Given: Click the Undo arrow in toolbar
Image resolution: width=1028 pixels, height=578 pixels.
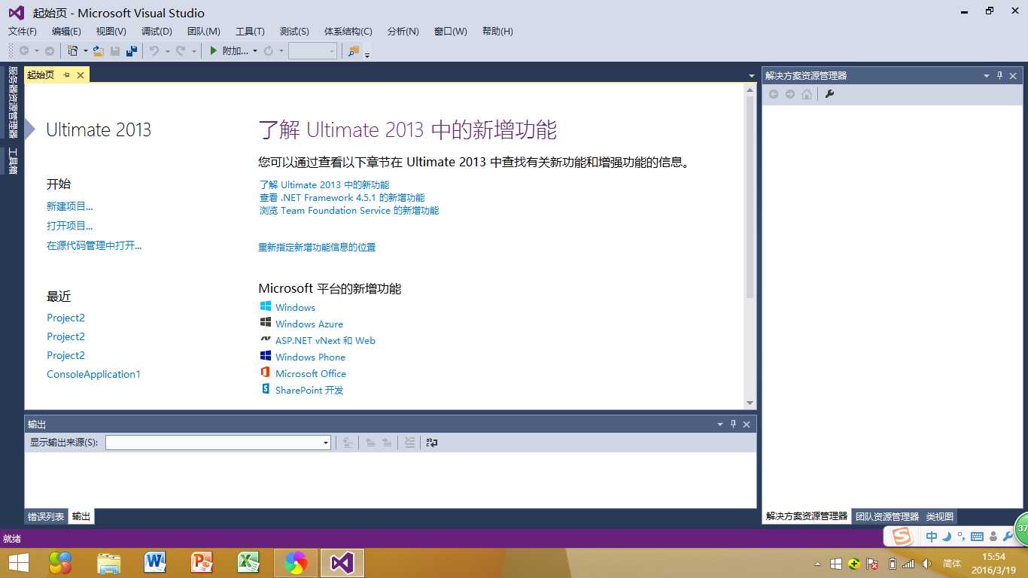Looking at the screenshot, I should [x=154, y=50].
